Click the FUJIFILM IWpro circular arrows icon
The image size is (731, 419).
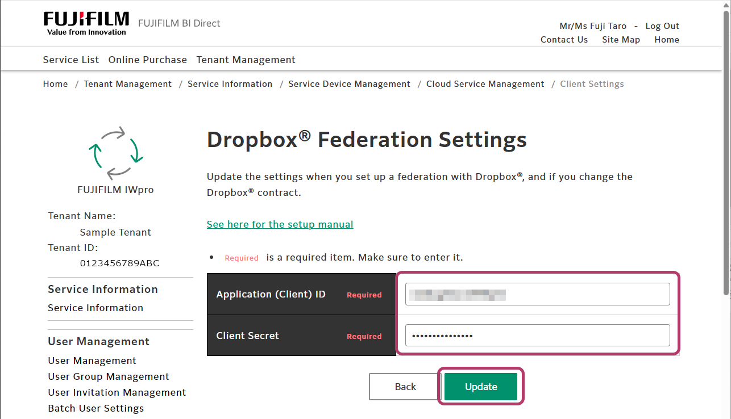115,152
